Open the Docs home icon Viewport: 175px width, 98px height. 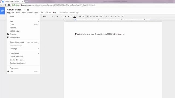coord(2,11)
